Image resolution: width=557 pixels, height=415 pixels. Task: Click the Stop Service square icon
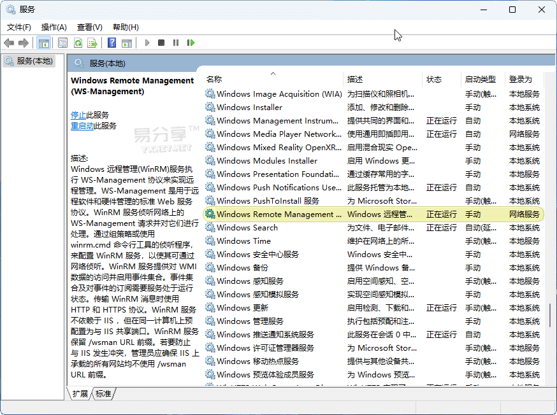(x=161, y=43)
